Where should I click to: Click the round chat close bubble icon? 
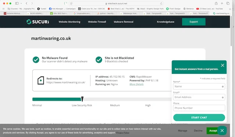click(x=222, y=130)
